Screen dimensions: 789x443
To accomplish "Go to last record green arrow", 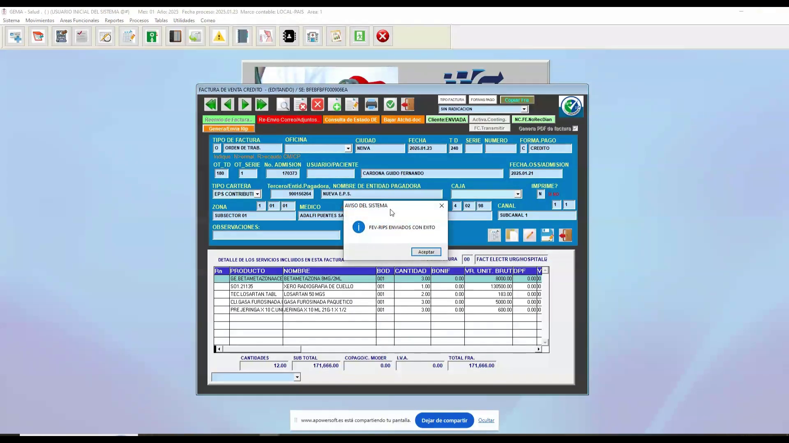I will pos(262,105).
